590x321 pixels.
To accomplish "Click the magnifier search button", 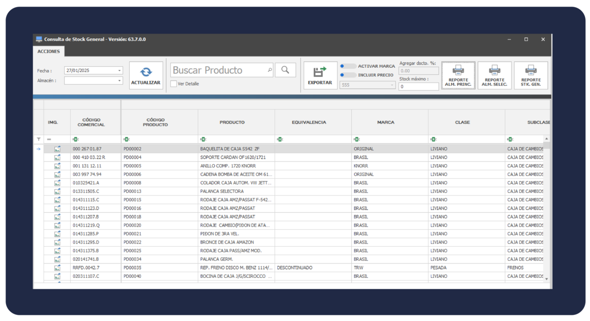I will [285, 70].
